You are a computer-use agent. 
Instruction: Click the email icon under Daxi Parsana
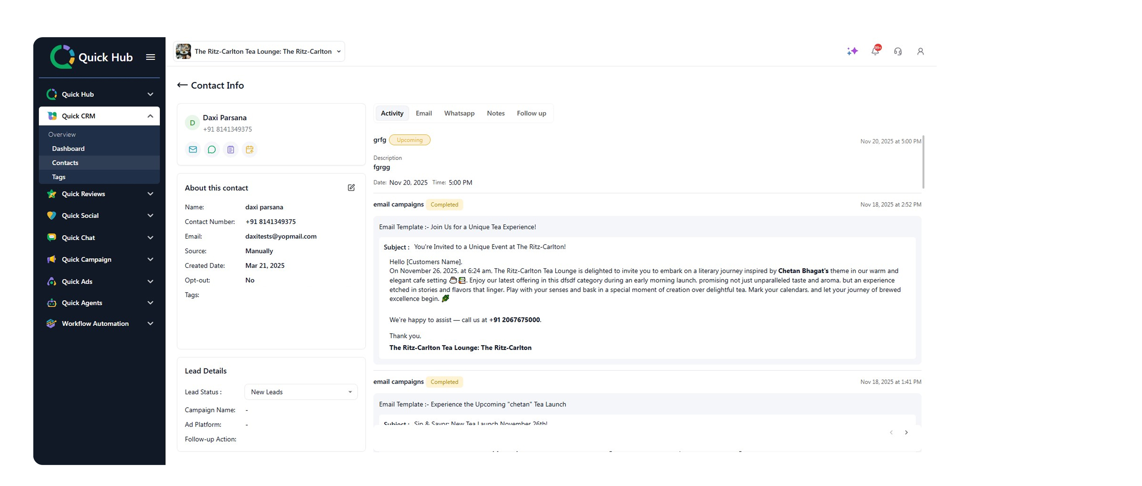[193, 150]
